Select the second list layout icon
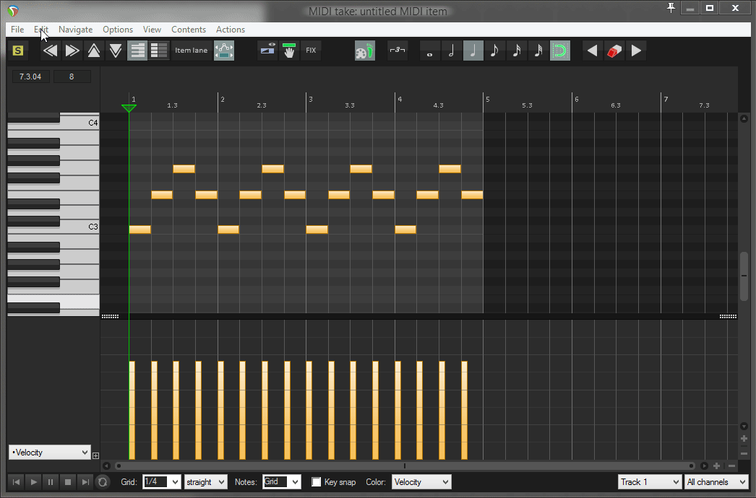 pyautogui.click(x=158, y=51)
